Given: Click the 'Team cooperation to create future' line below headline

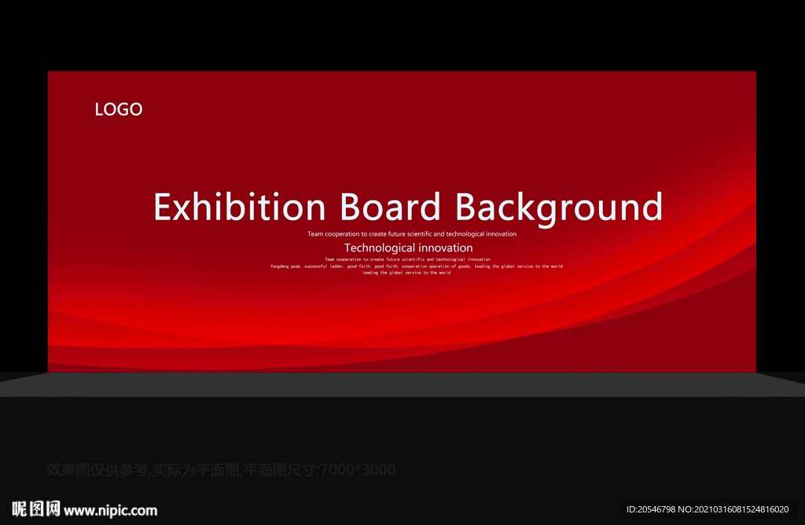Looking at the screenshot, I should click(x=412, y=234).
